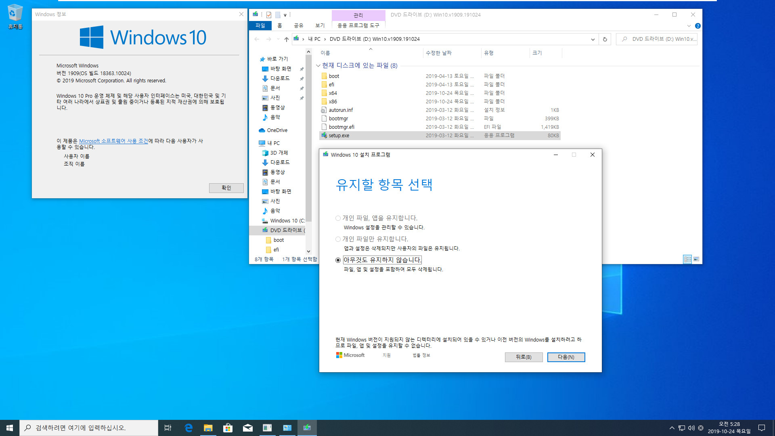Image resolution: width=775 pixels, height=436 pixels.
Task: Select 개인 파일, 앱을 유지합니다 option
Action: tap(376, 218)
